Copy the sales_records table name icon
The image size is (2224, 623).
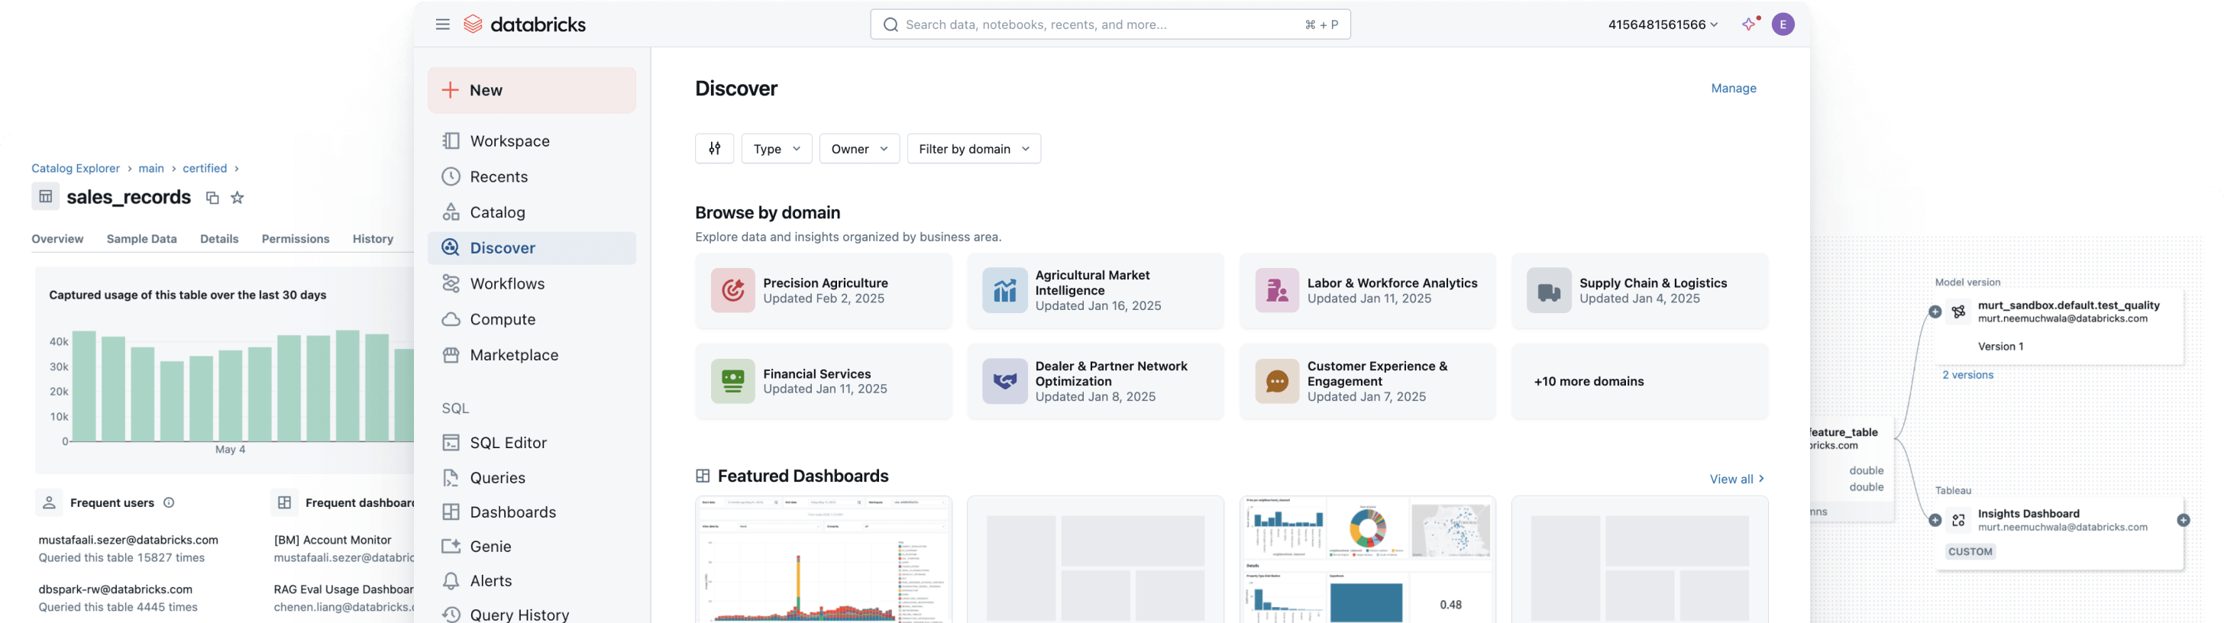[212, 198]
